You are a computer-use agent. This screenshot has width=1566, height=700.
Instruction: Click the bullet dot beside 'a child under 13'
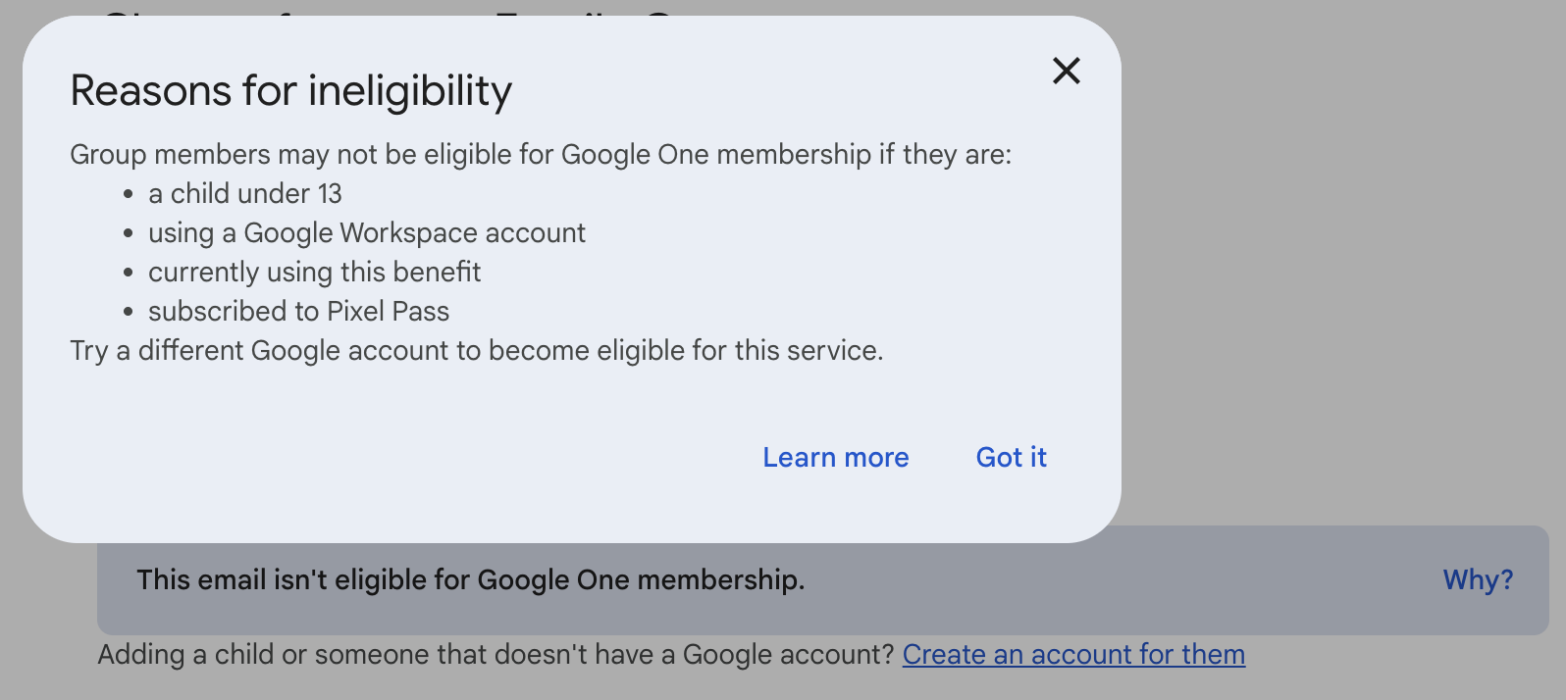point(128,195)
